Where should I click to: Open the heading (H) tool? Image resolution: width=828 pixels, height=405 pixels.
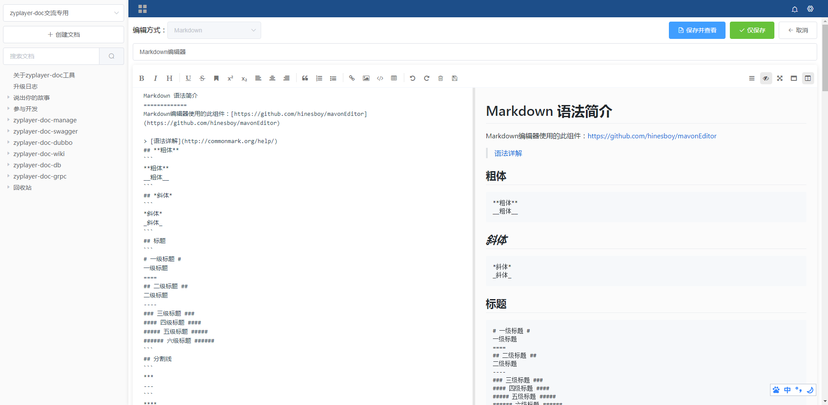(x=169, y=78)
